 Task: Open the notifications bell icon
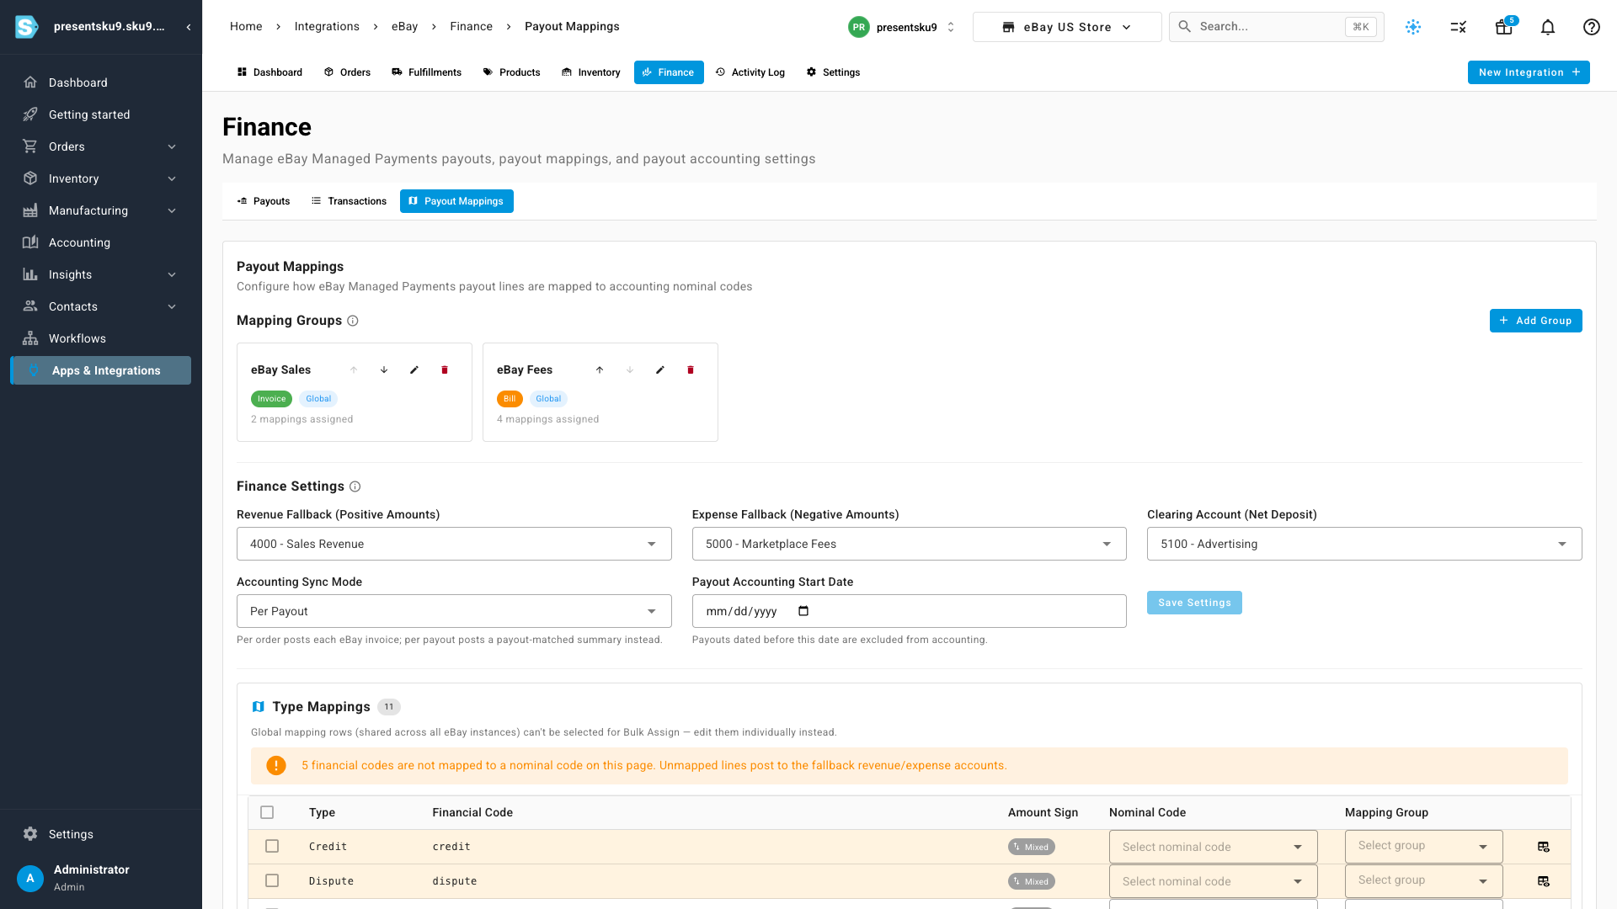tap(1548, 27)
